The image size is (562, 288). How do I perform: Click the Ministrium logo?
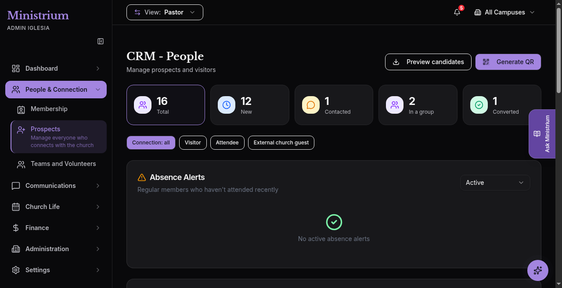[x=38, y=15]
